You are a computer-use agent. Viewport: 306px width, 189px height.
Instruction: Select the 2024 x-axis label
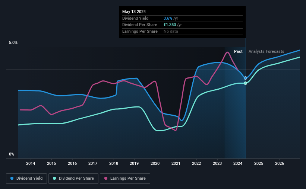[238, 163]
